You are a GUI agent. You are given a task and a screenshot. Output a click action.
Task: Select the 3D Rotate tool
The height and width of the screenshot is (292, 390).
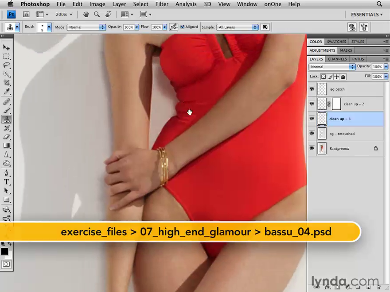[x=7, y=210]
